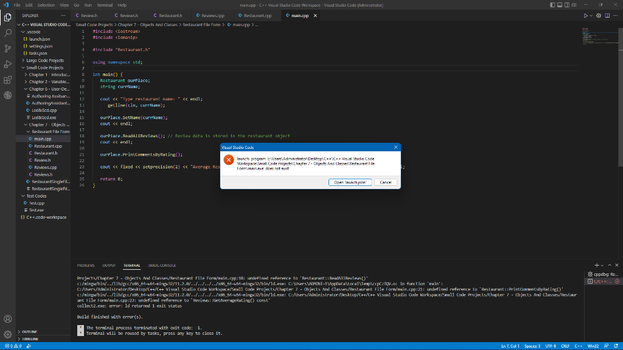Close the main.cpp editor tab
Viewport: 623px width, 350px height.
tap(315, 15)
